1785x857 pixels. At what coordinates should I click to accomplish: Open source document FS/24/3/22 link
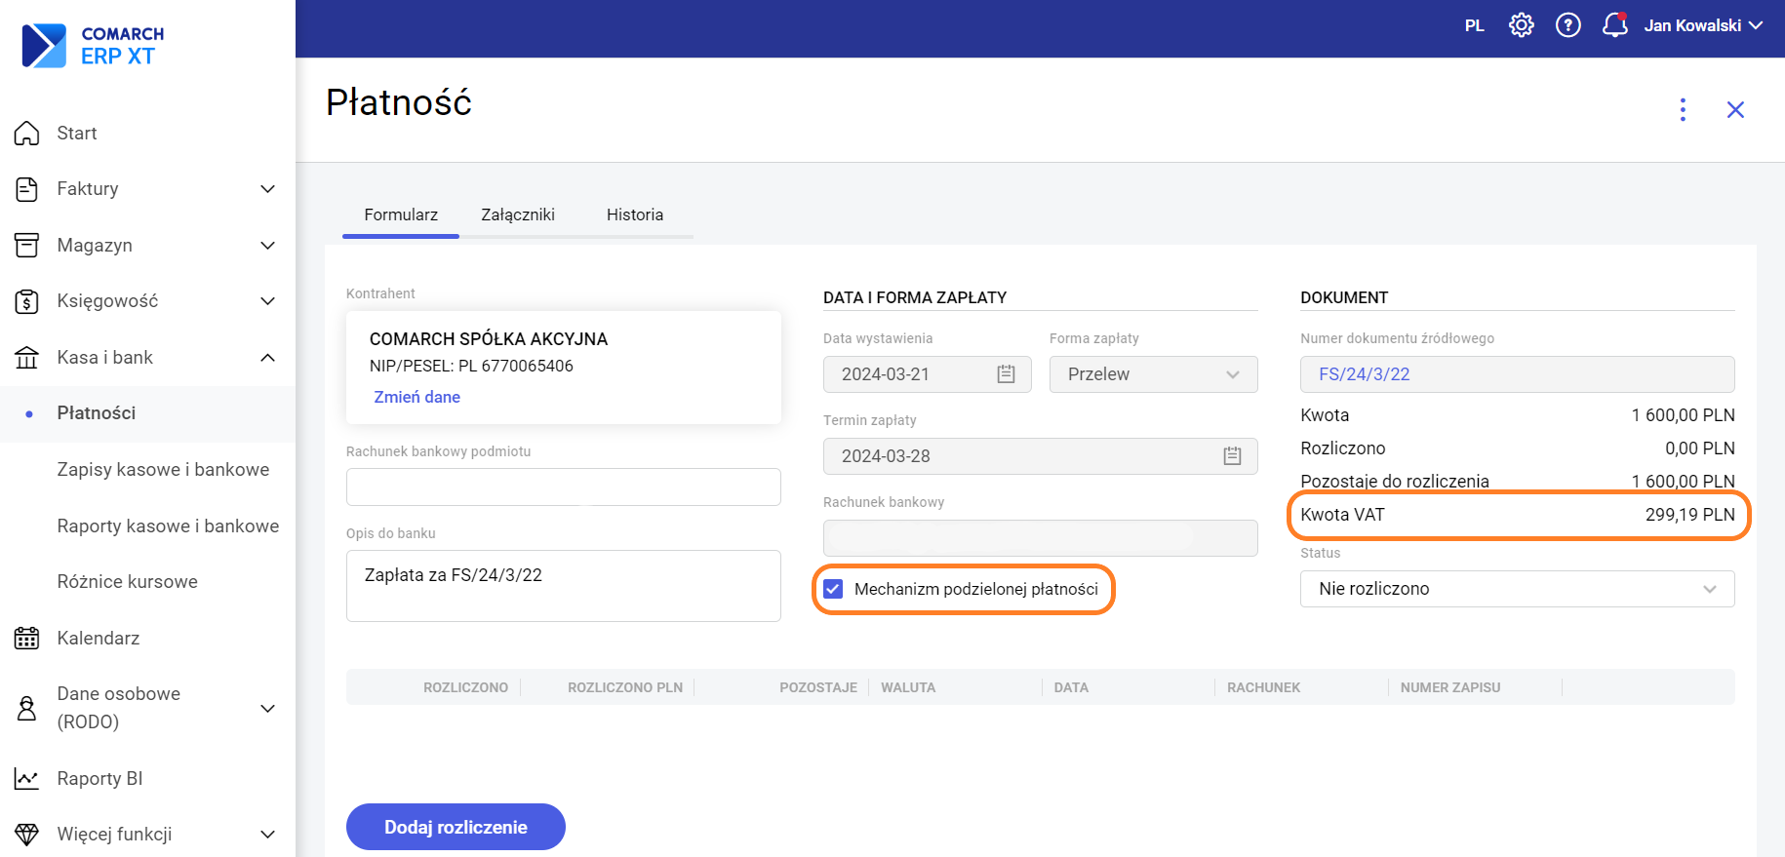pyautogui.click(x=1364, y=374)
